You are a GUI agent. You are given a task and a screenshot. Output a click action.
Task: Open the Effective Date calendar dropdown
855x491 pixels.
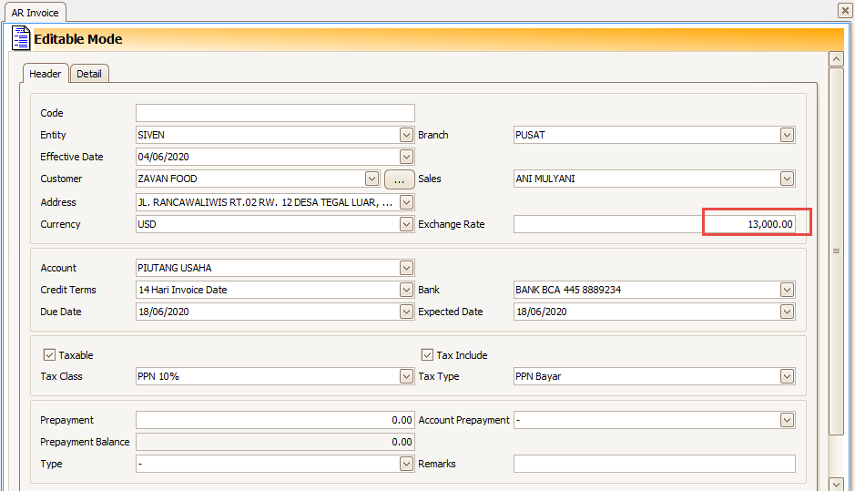(406, 157)
